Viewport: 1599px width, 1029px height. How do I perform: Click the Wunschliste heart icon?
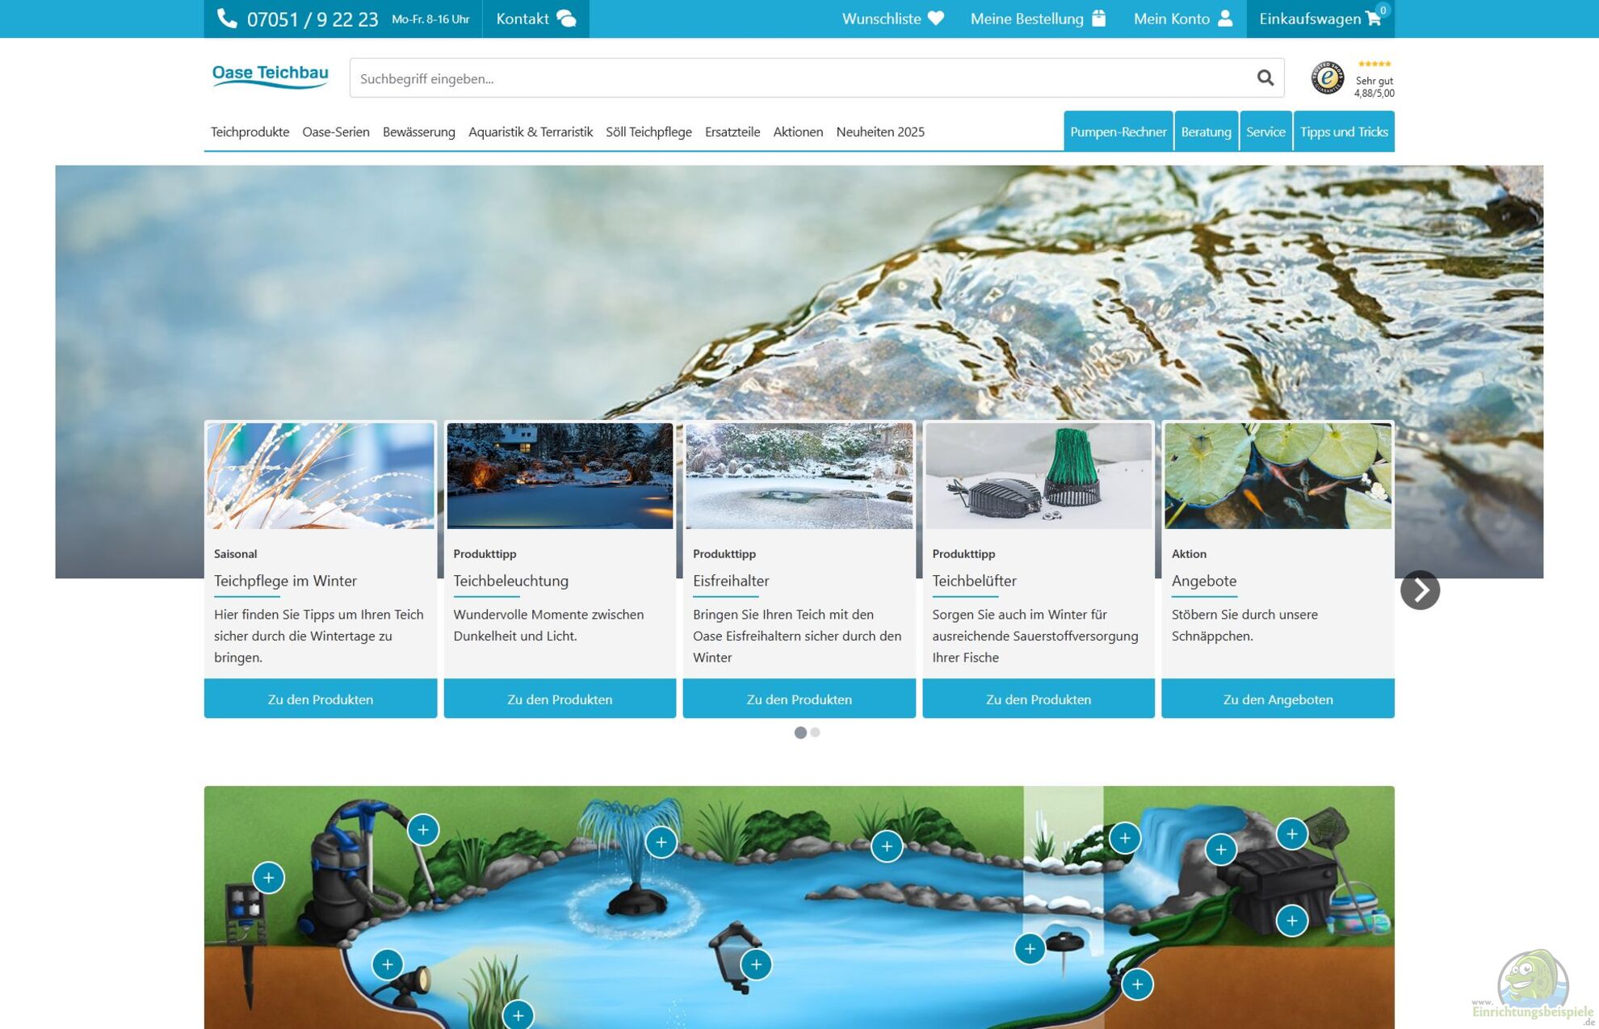pos(936,19)
